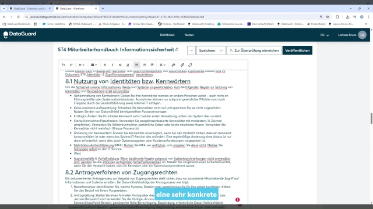
Task: Click Zur Überprüfung einreichen
Action: coord(254,51)
